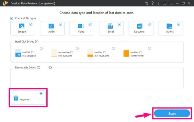Image resolution: width=194 pixels, height=122 pixels.
Task: Click the FoneLab app logo
Action: click(5, 3)
